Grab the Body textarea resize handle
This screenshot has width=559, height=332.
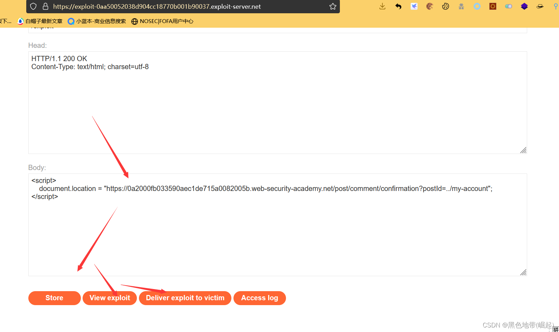(523, 272)
